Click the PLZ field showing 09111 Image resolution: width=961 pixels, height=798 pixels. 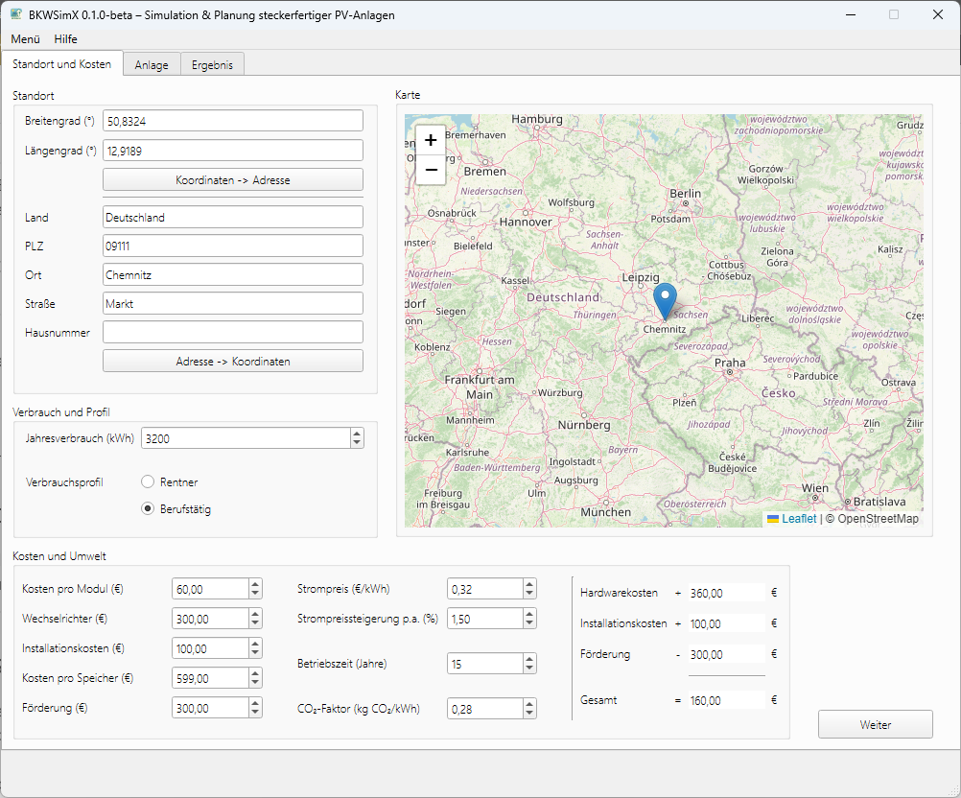(233, 246)
